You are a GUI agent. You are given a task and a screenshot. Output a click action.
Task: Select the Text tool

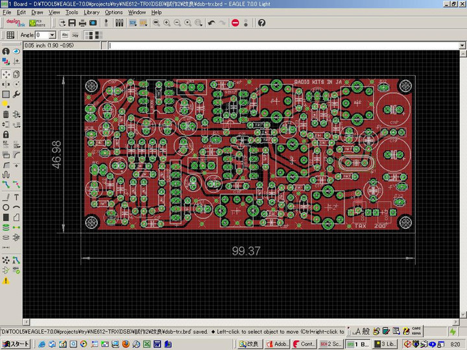tap(16, 196)
